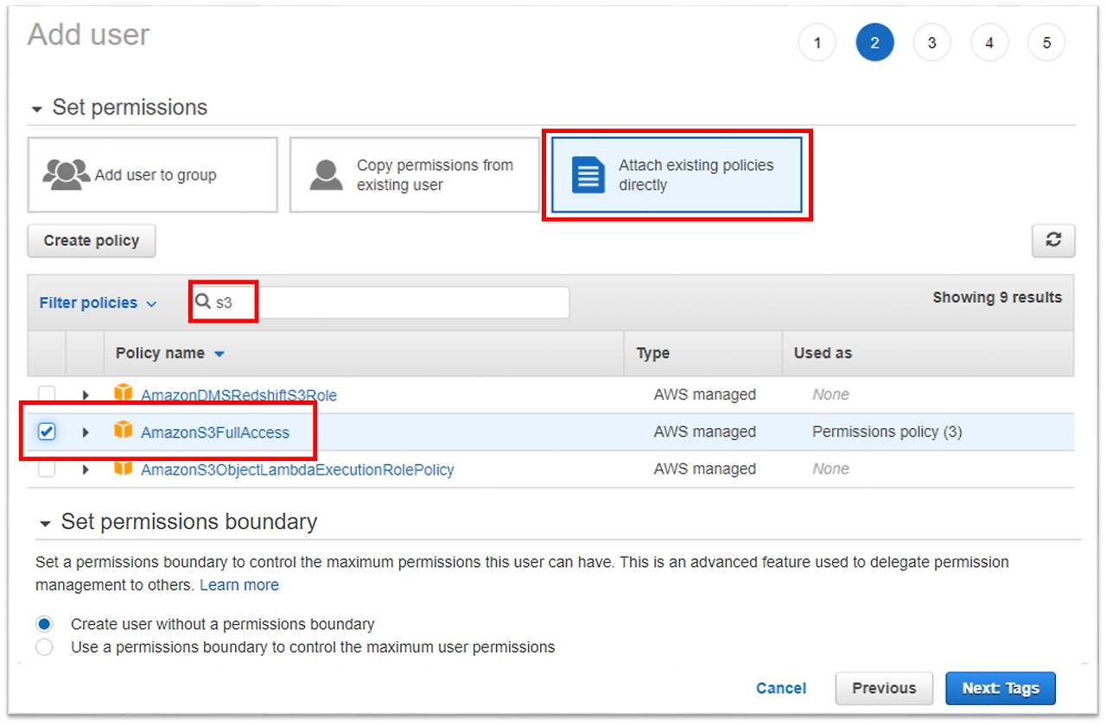Viewport: 1106px width, 725px height.
Task: Click the AmazonS3FullAccess policy cube icon
Action: click(x=124, y=432)
